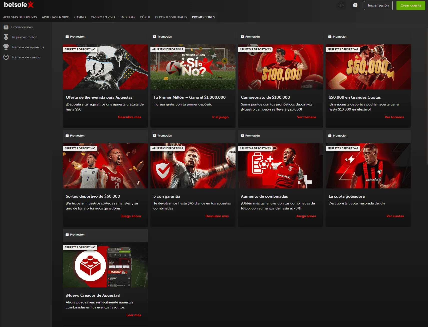The width and height of the screenshot is (428, 327).
Task: Open the Casino menu item
Action: [x=80, y=17]
